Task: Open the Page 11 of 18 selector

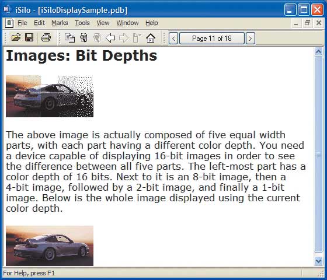Action: pos(212,38)
